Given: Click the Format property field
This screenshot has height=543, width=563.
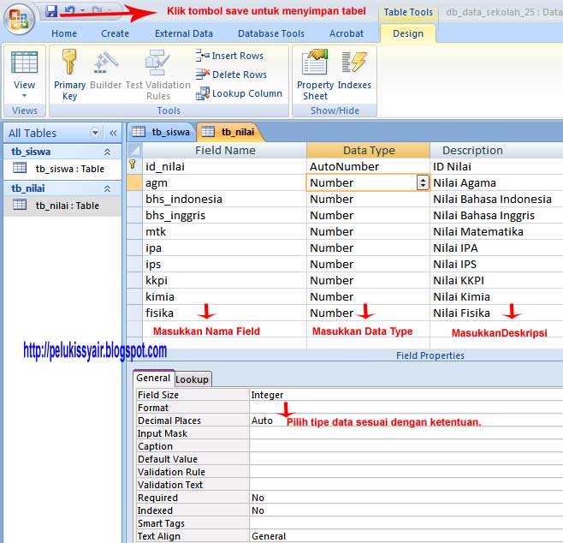Looking at the screenshot, I should pyautogui.click(x=406, y=408).
